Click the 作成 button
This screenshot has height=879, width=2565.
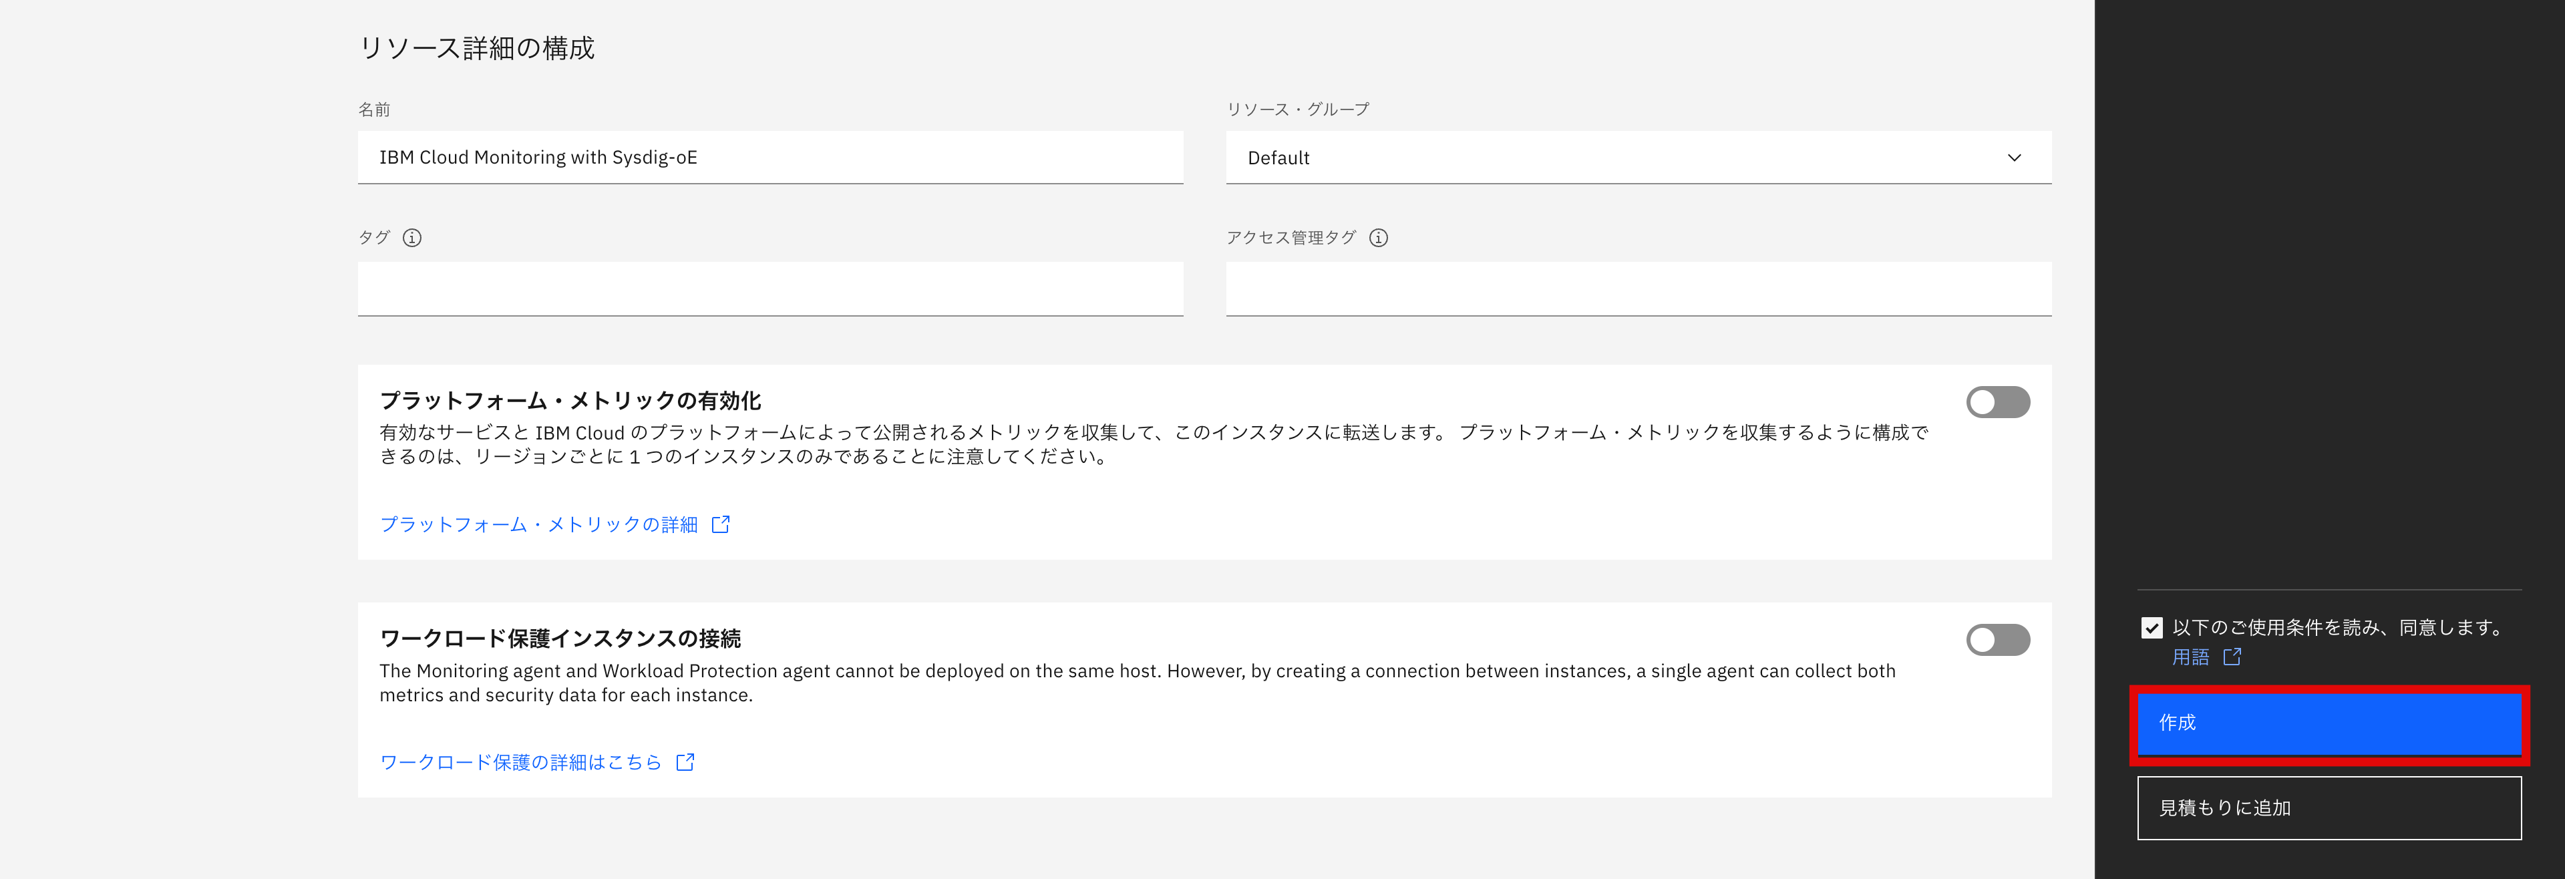click(2329, 724)
